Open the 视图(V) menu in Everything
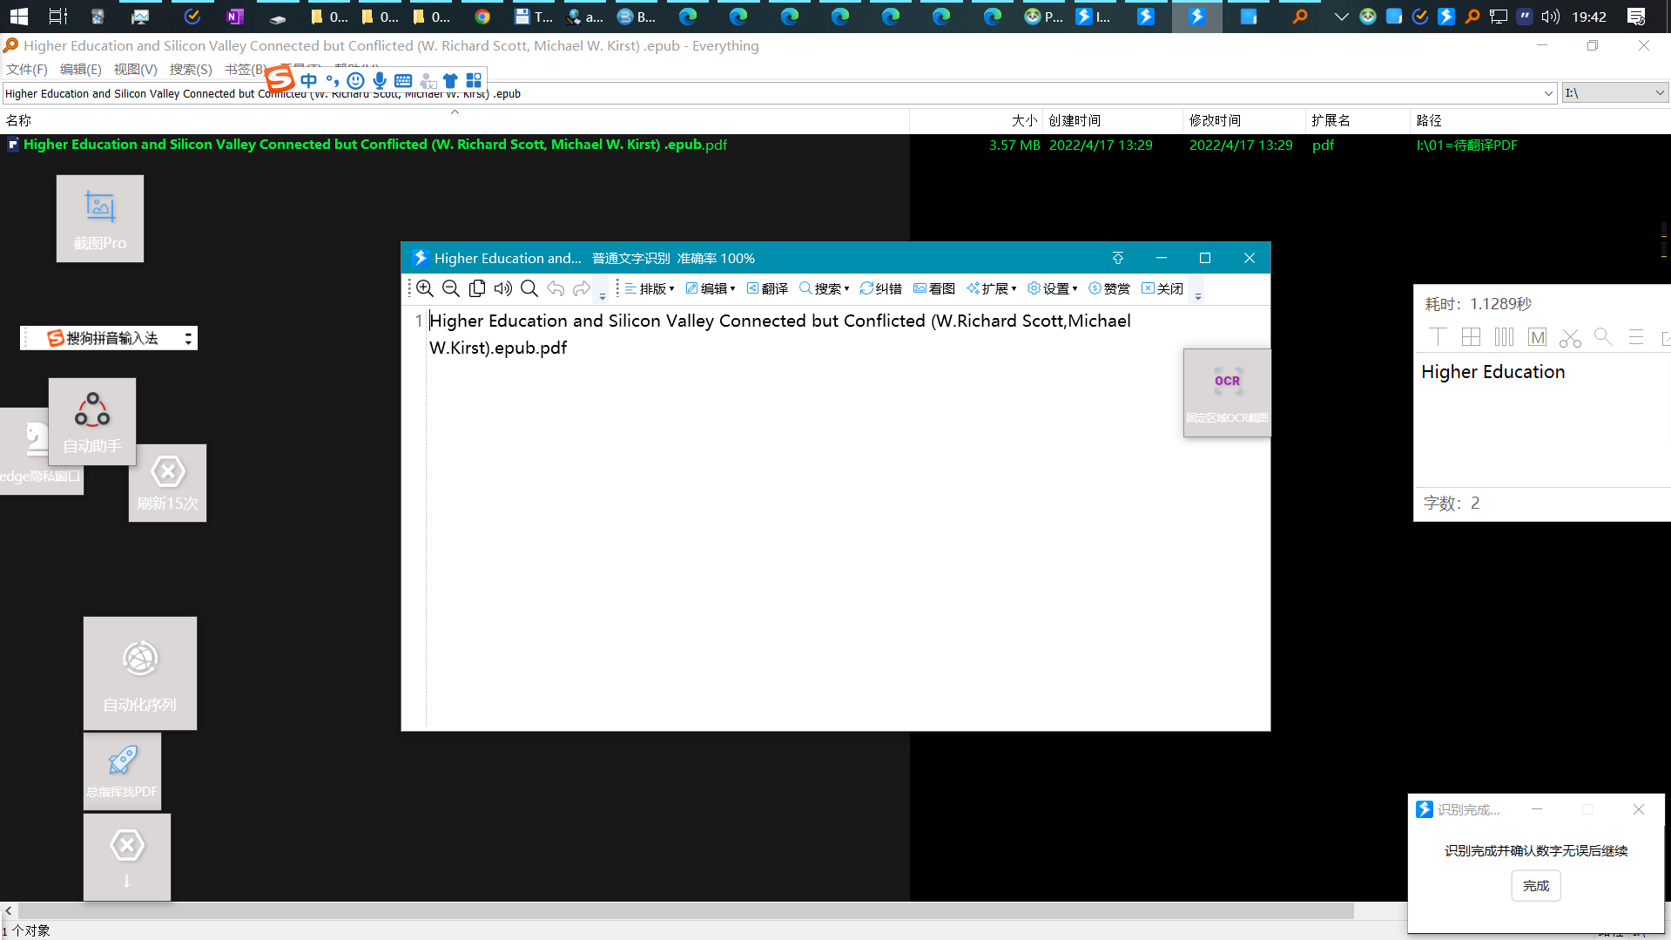Viewport: 1671px width, 940px height. (135, 70)
